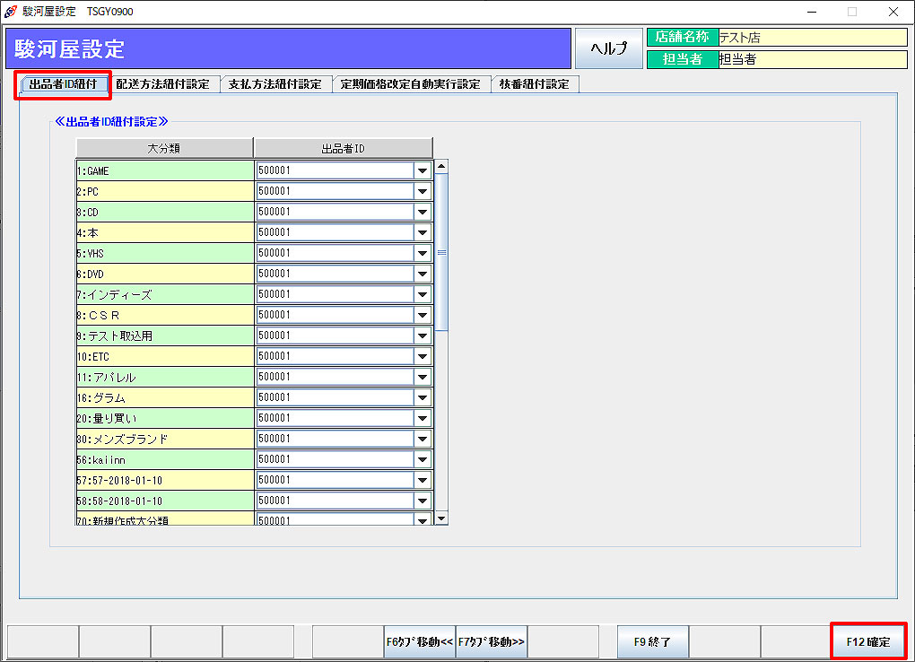915x662 pixels.
Task: Click the 出品者ID column header
Action: click(x=343, y=148)
